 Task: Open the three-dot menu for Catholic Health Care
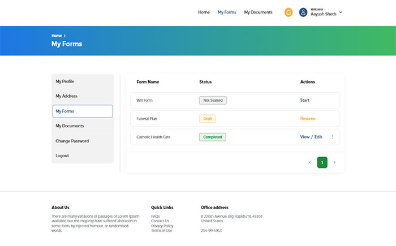(333, 137)
